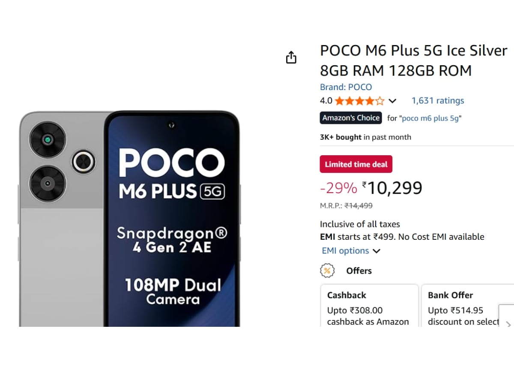Click the Offers section heading
Image resolution: width=514 pixels, height=386 pixels.
click(x=359, y=271)
